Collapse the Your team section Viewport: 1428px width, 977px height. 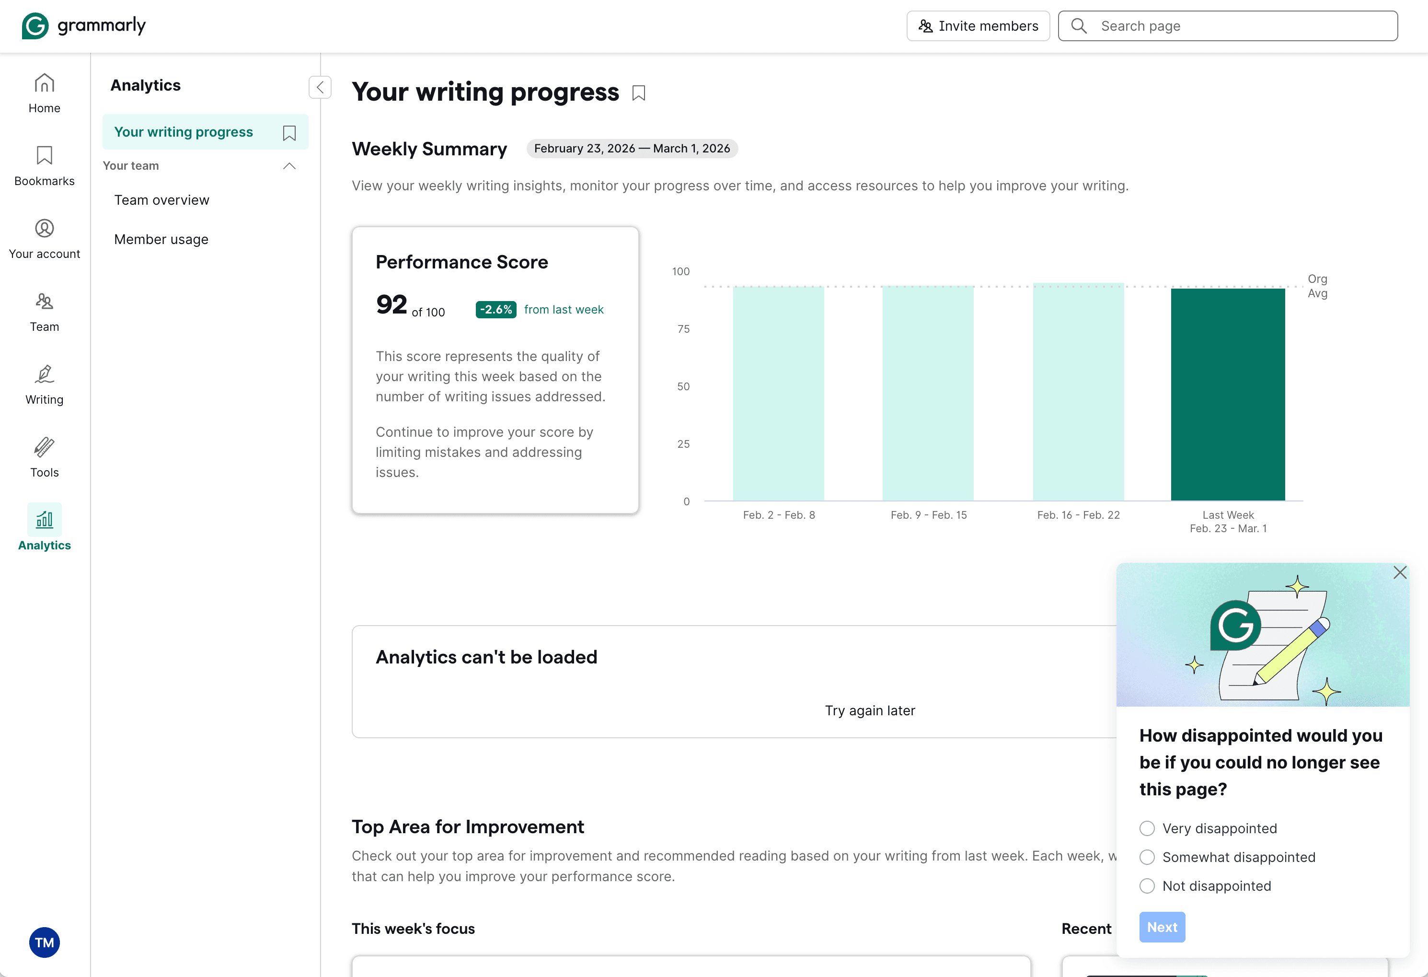coord(289,165)
